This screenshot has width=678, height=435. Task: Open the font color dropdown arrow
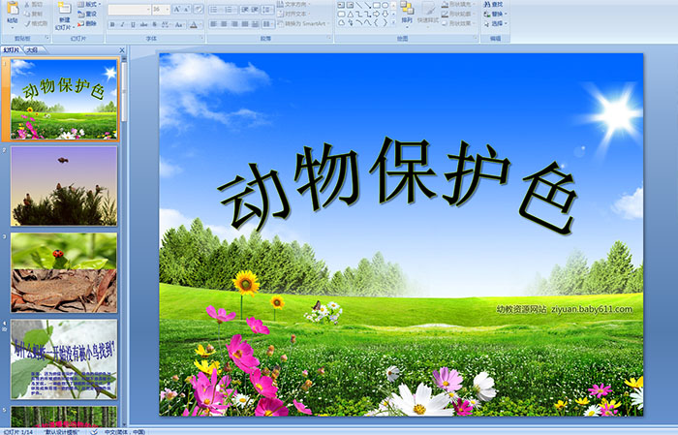(200, 24)
